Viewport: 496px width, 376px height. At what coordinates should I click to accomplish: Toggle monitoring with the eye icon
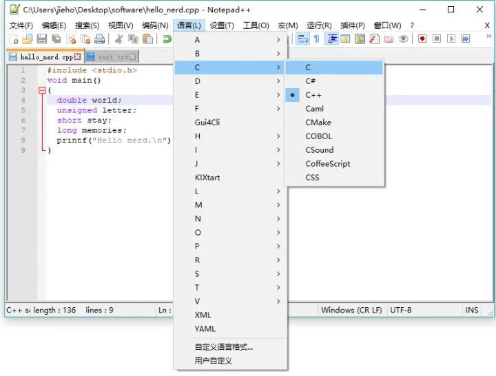(403, 39)
